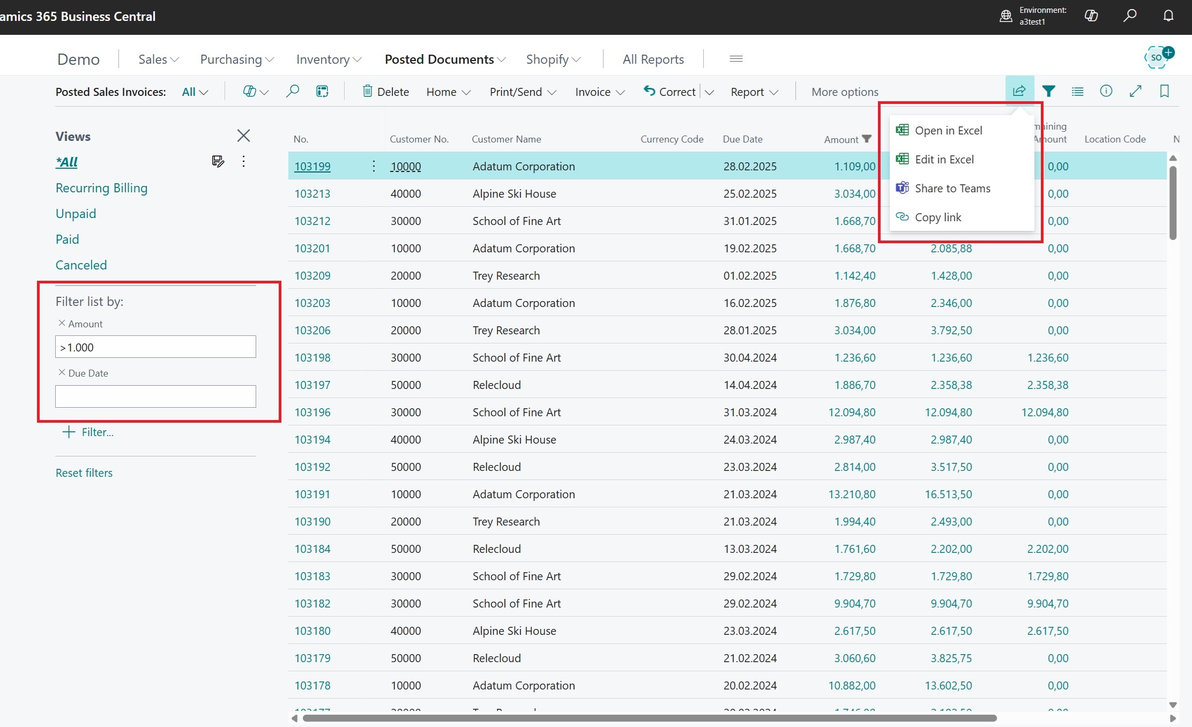Select the Canceled view
The image size is (1192, 727).
(81, 265)
